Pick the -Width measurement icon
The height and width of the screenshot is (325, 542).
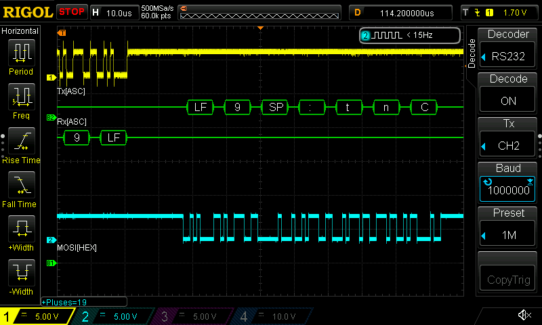pyautogui.click(x=20, y=273)
